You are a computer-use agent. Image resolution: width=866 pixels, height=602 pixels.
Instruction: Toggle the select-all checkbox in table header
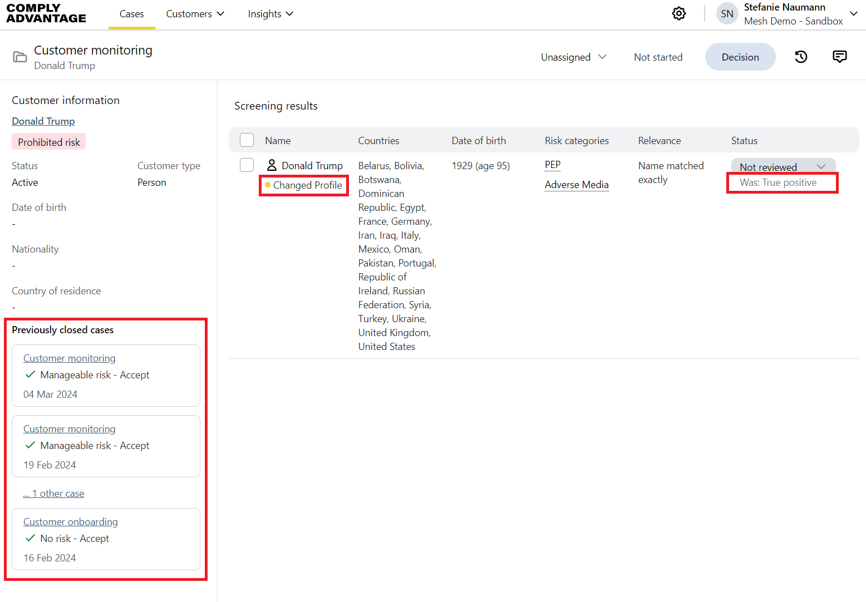(247, 140)
